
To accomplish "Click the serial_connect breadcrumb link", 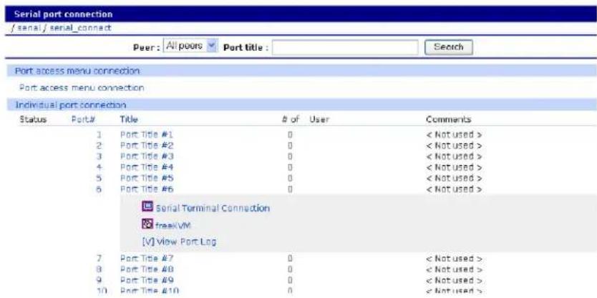I will (80, 28).
